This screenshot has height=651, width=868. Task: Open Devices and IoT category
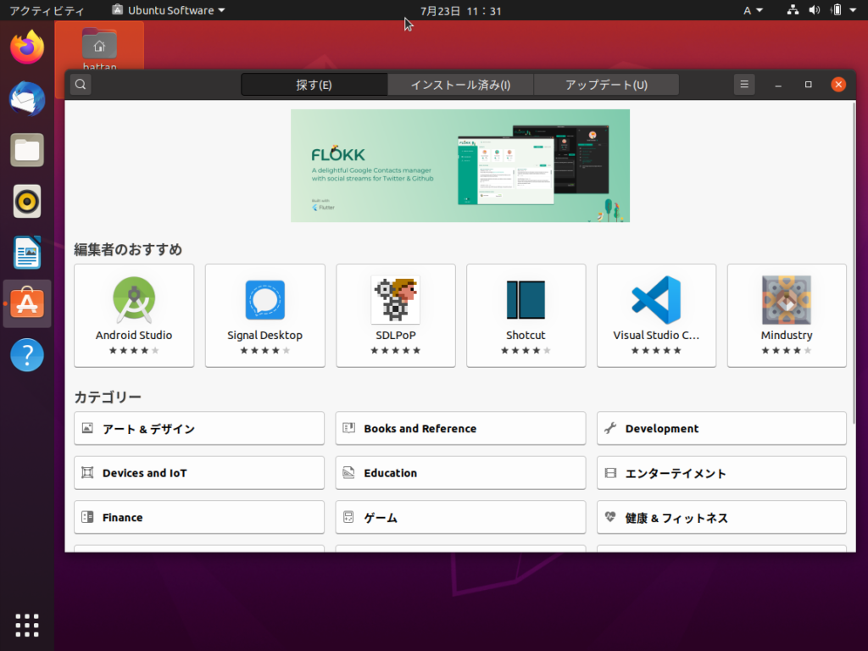click(x=199, y=473)
